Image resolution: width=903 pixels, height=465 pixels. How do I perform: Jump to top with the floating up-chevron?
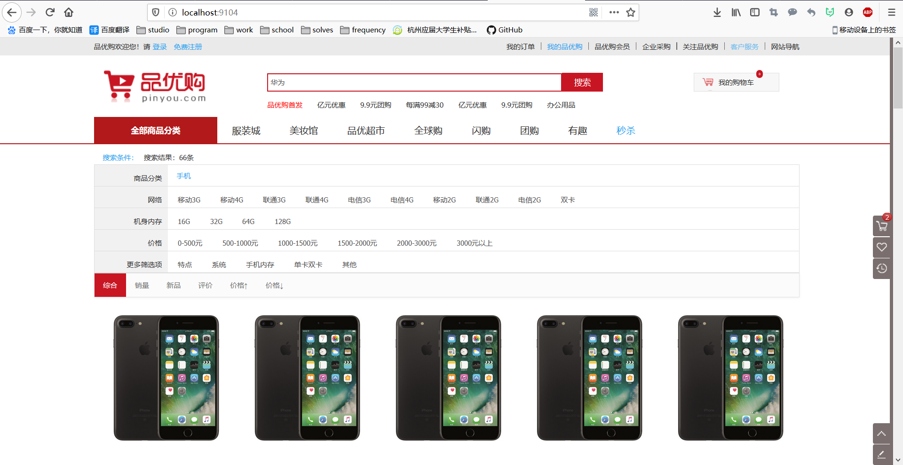pyautogui.click(x=882, y=434)
